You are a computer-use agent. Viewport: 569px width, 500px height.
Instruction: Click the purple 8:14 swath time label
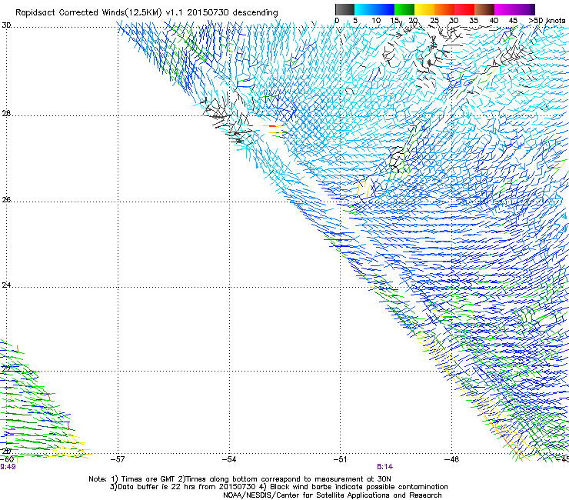tap(385, 467)
